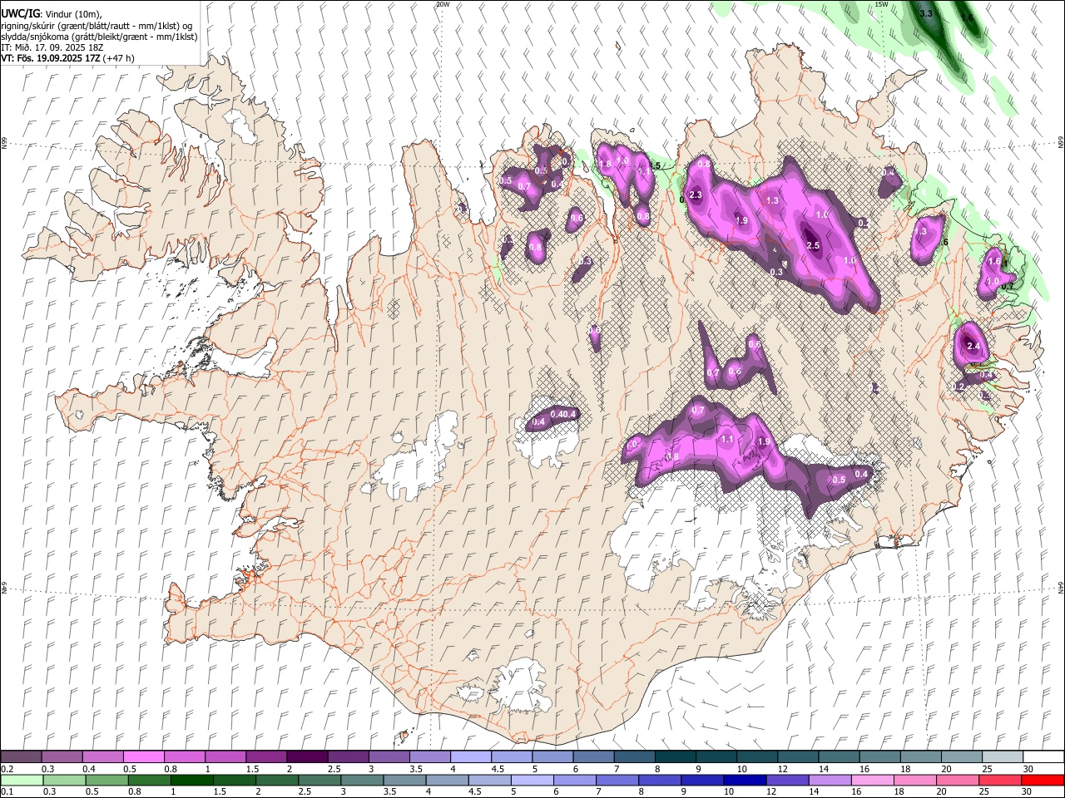Click the '30' label under the lower legend row

[1028, 791]
